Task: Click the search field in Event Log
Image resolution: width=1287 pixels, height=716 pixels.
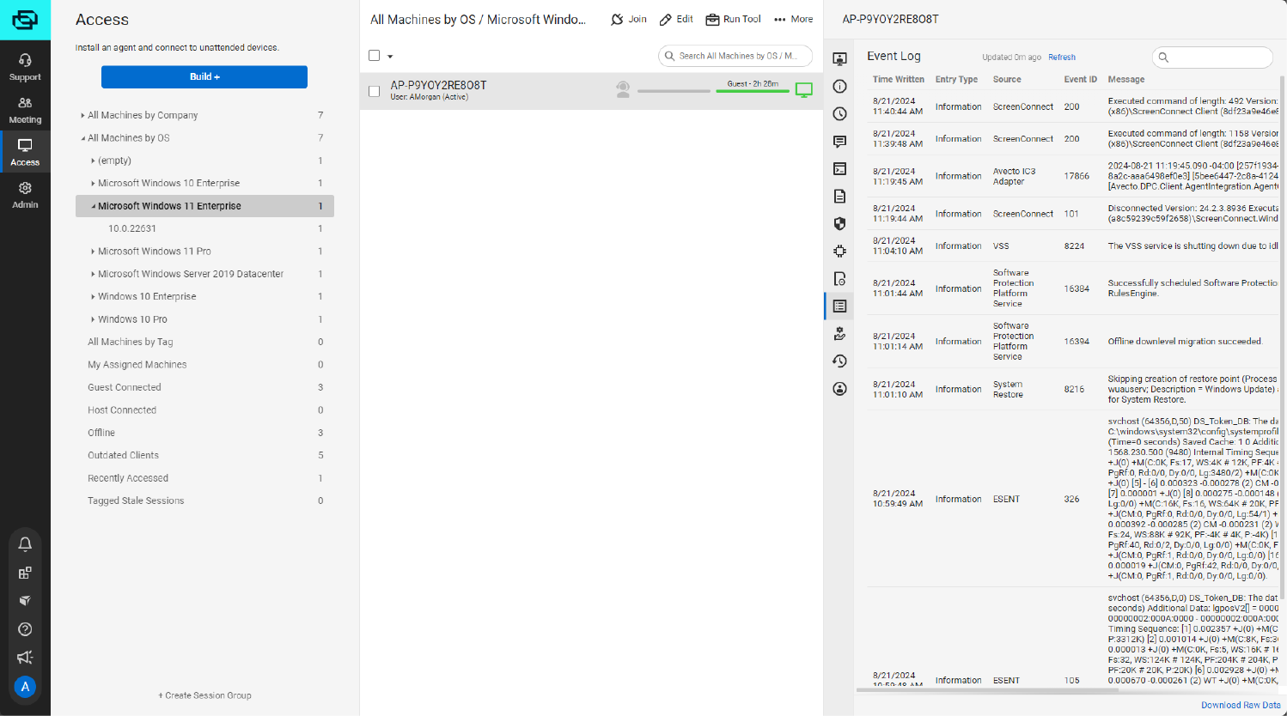Action: coord(1212,57)
